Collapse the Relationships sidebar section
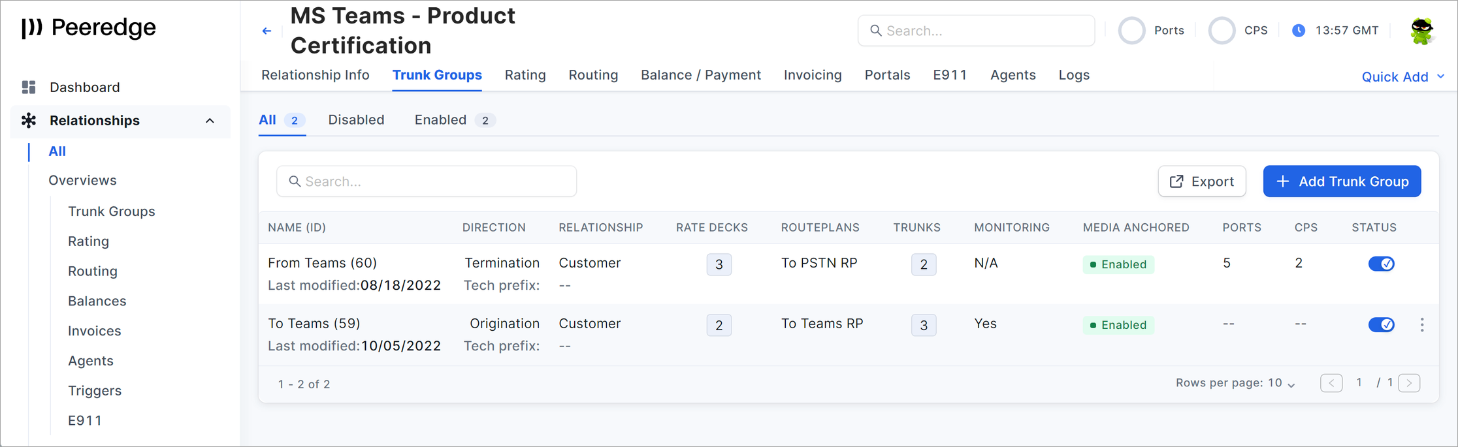This screenshot has width=1458, height=447. point(210,121)
